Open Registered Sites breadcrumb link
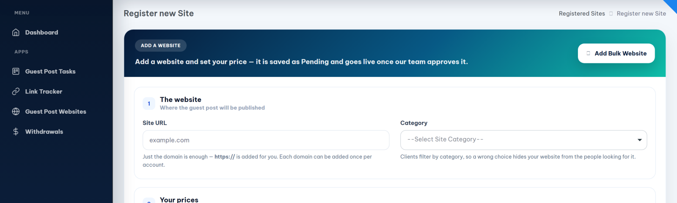 [582, 14]
